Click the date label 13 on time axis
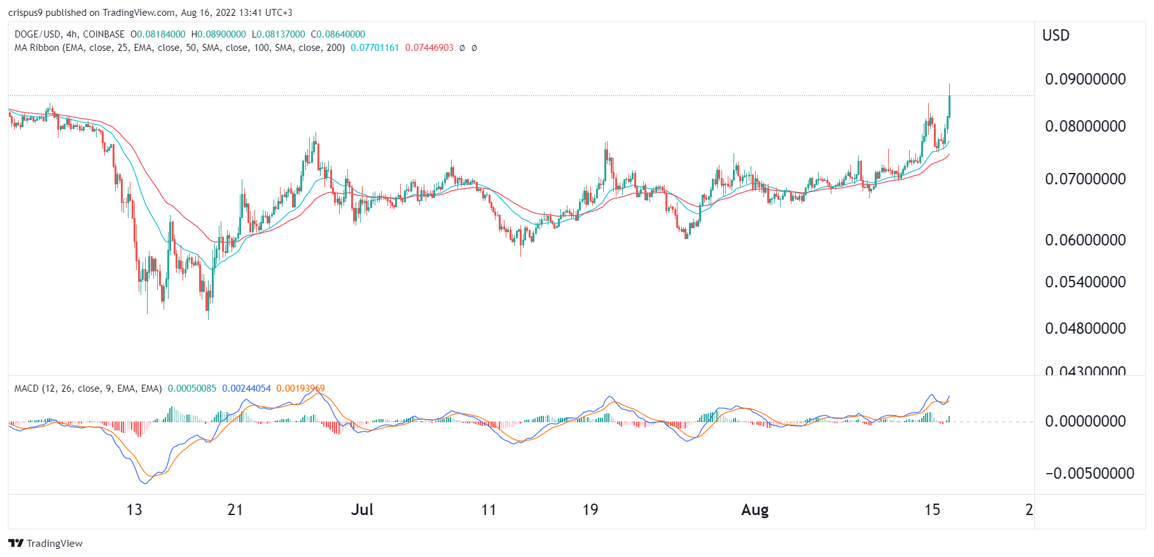Image resolution: width=1154 pixels, height=557 pixels. click(x=134, y=510)
